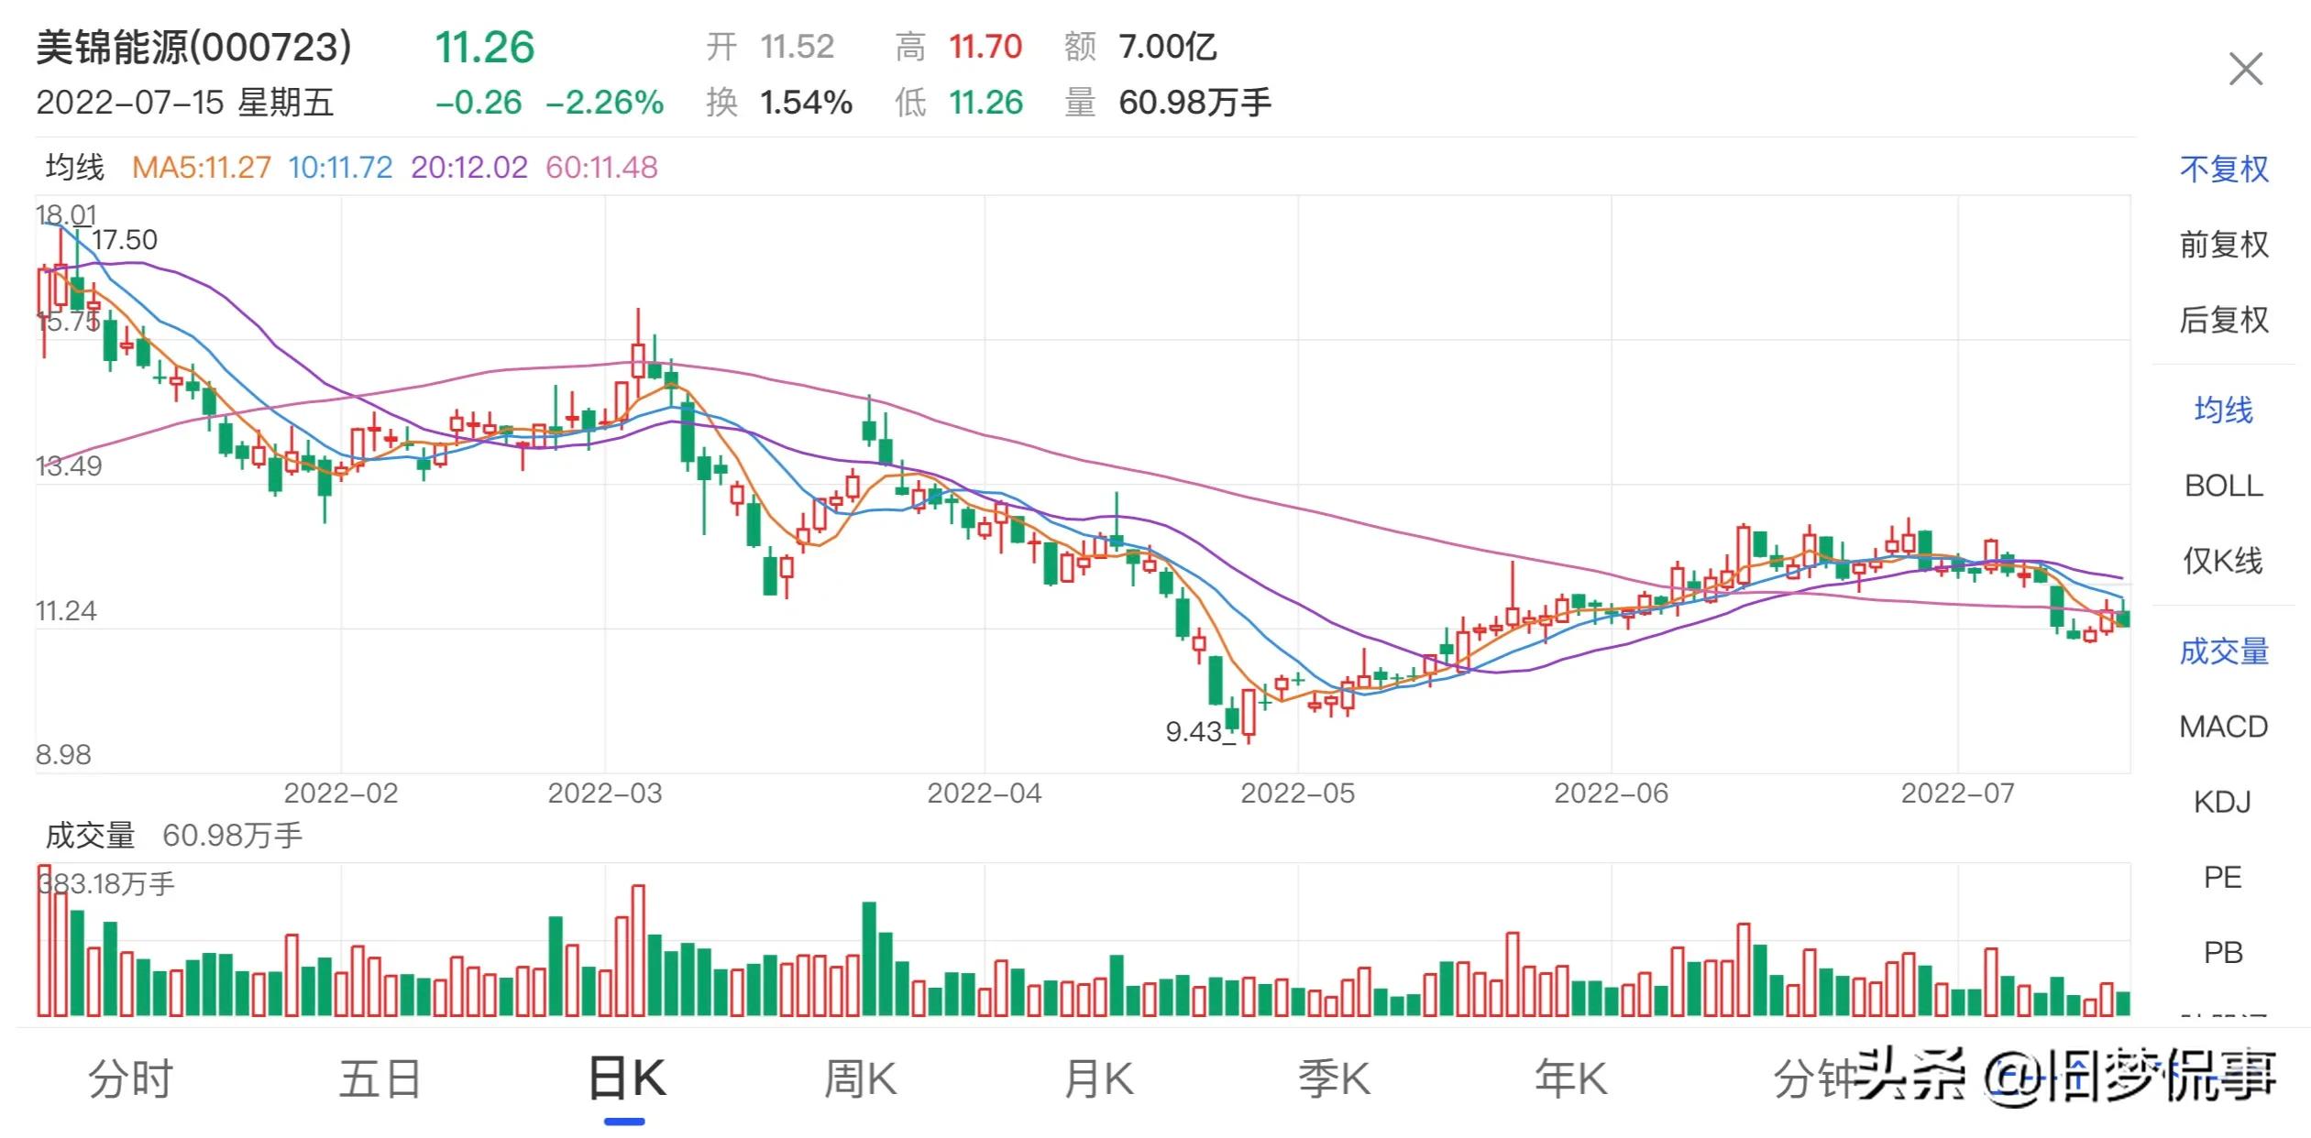Click the 2022-05 date axis label
Image resolution: width=2311 pixels, height=1138 pixels.
1298,793
